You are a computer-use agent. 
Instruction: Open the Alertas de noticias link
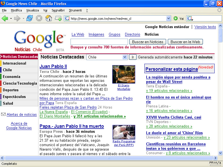coord(22,114)
